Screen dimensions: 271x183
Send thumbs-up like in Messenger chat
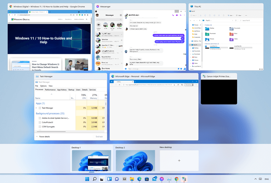coord(184,69)
